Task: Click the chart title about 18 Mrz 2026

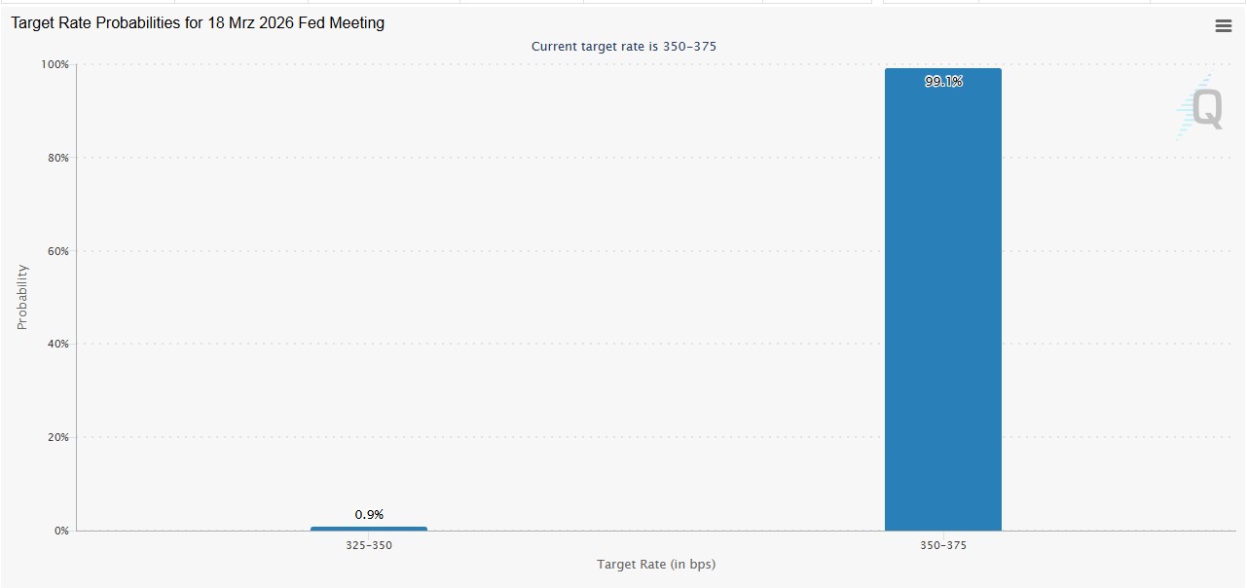Action: tap(198, 23)
